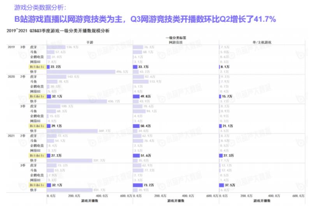
Task: Click the Bilibili value 37.5万
Action: [x=230, y=185]
